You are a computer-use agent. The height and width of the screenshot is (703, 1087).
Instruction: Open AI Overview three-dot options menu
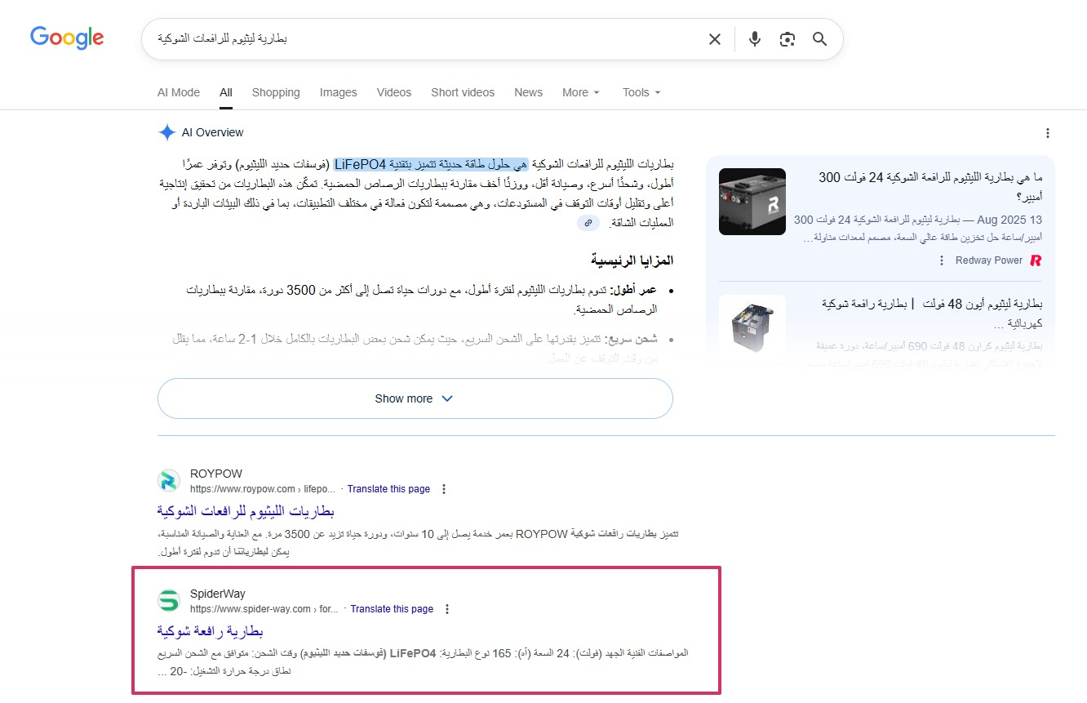tap(1048, 133)
